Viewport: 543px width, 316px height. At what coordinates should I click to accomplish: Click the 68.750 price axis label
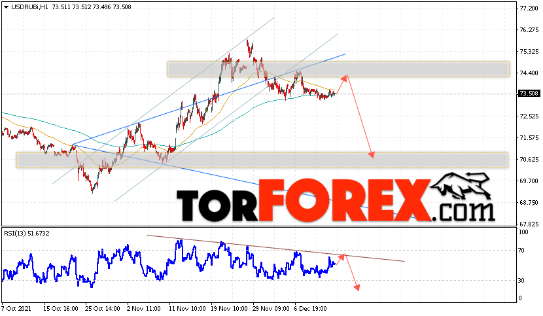529,202
